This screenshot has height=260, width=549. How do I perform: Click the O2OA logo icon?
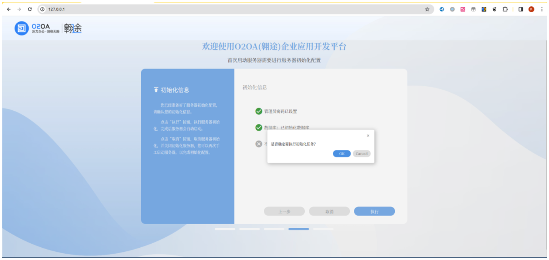point(21,29)
